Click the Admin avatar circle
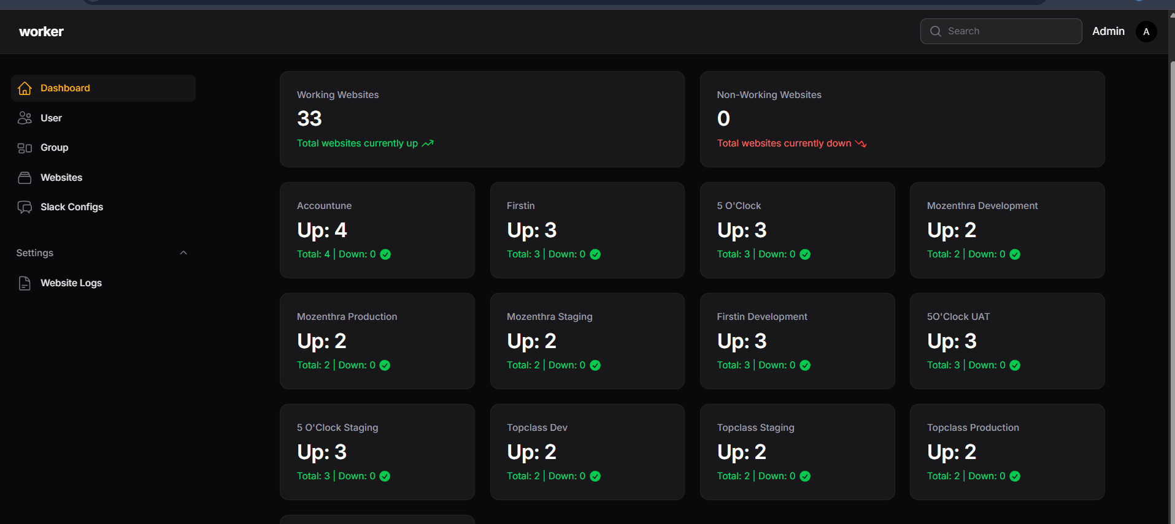This screenshot has height=524, width=1175. point(1146,32)
